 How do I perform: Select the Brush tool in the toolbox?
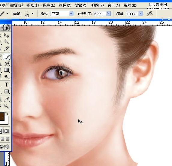pos(7,57)
